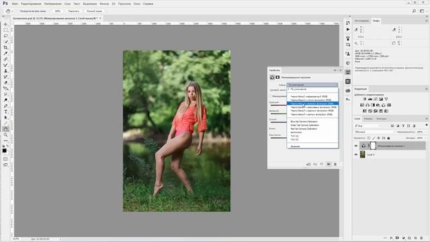
Task: Clip adjustment to layer in Properties
Action: (308, 164)
